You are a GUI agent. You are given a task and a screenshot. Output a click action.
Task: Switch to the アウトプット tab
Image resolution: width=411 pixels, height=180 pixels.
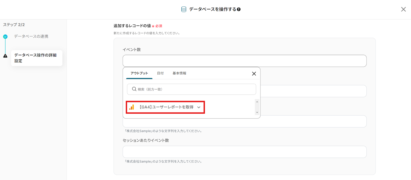point(139,73)
